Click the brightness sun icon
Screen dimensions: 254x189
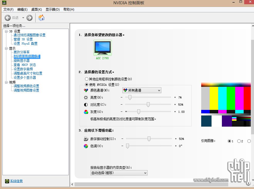86,97
